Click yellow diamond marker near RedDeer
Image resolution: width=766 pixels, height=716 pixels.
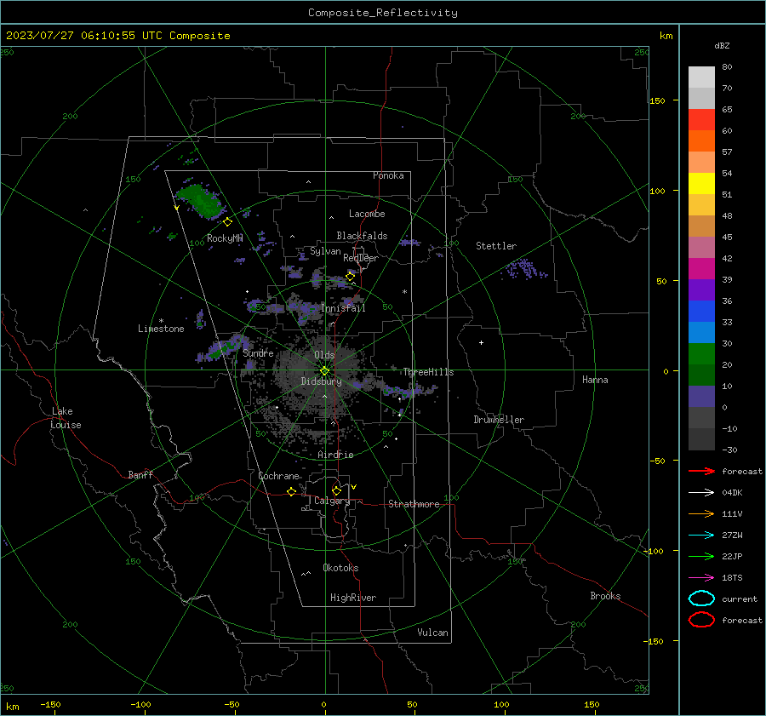tap(350, 277)
